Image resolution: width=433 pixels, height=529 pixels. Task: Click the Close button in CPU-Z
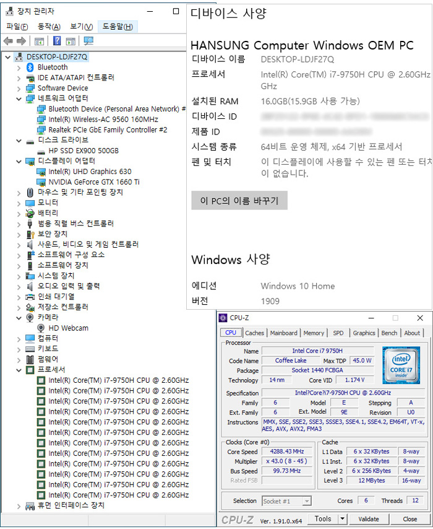[409, 519]
